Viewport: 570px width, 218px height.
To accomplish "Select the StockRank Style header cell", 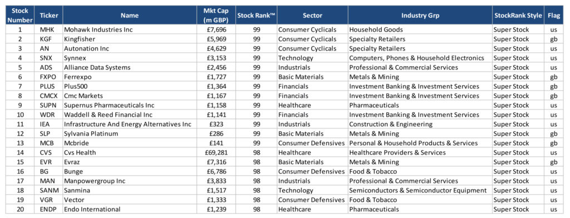I will click(518, 16).
